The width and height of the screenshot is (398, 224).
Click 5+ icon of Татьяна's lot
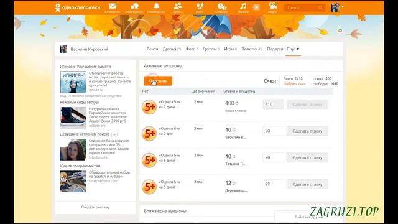[x=149, y=161]
